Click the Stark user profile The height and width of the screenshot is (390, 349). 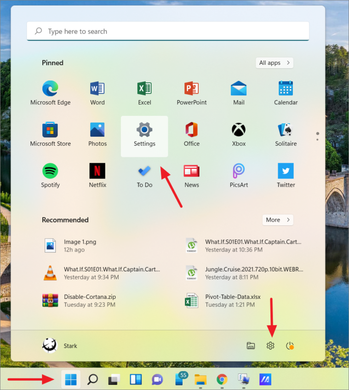point(60,346)
